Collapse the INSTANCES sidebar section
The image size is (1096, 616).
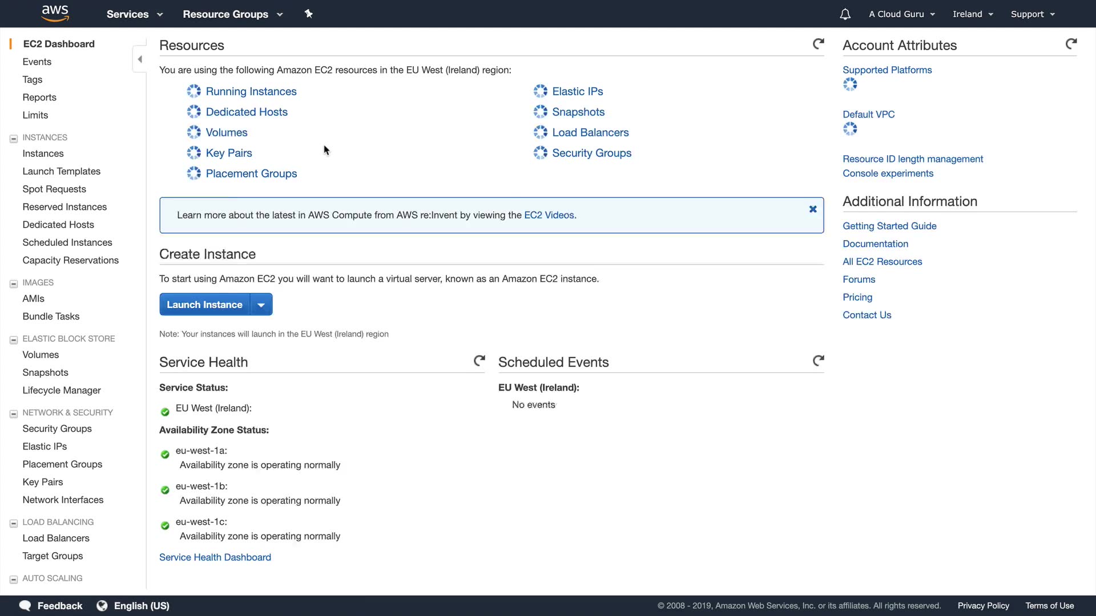click(14, 139)
